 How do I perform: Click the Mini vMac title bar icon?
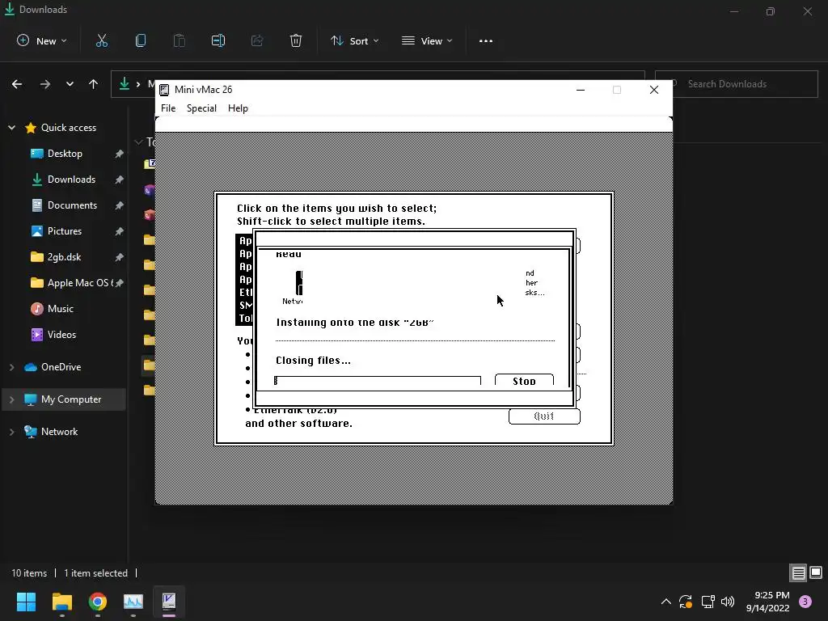164,90
